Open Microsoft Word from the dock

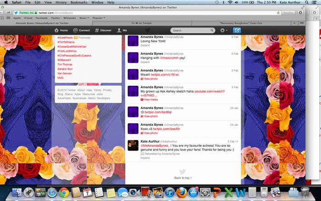tap(240, 193)
